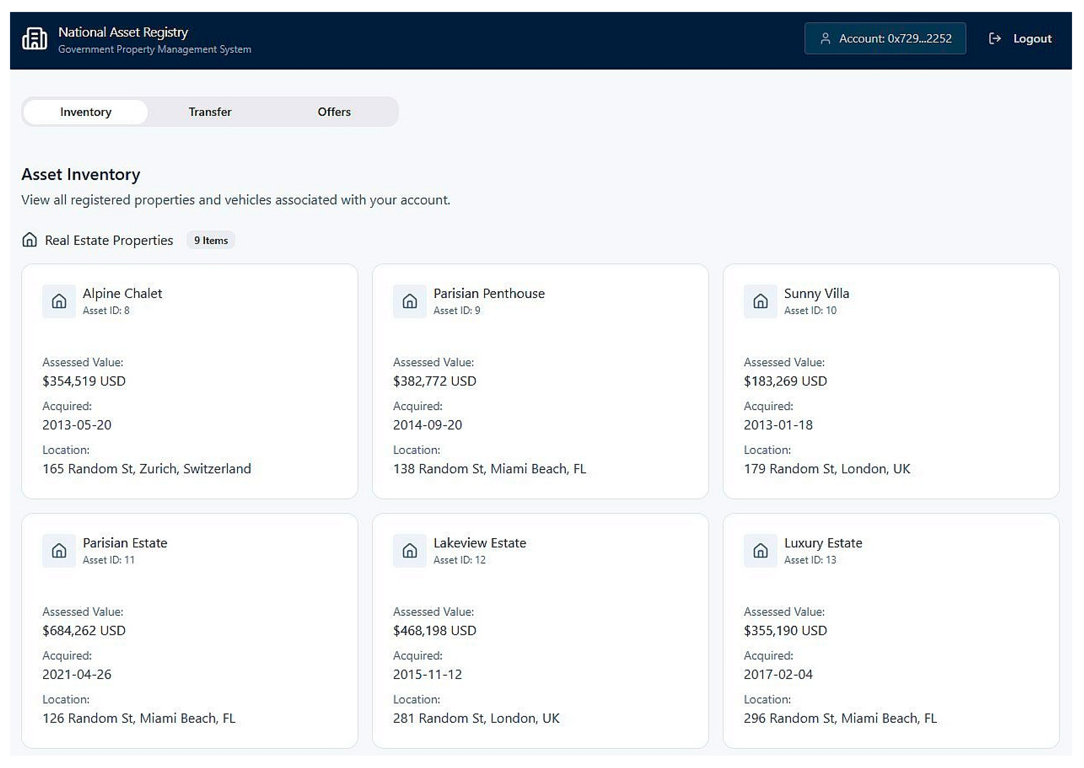Image resolution: width=1084 pixels, height=768 pixels.
Task: Click the 9 Items count badge
Action: point(211,240)
